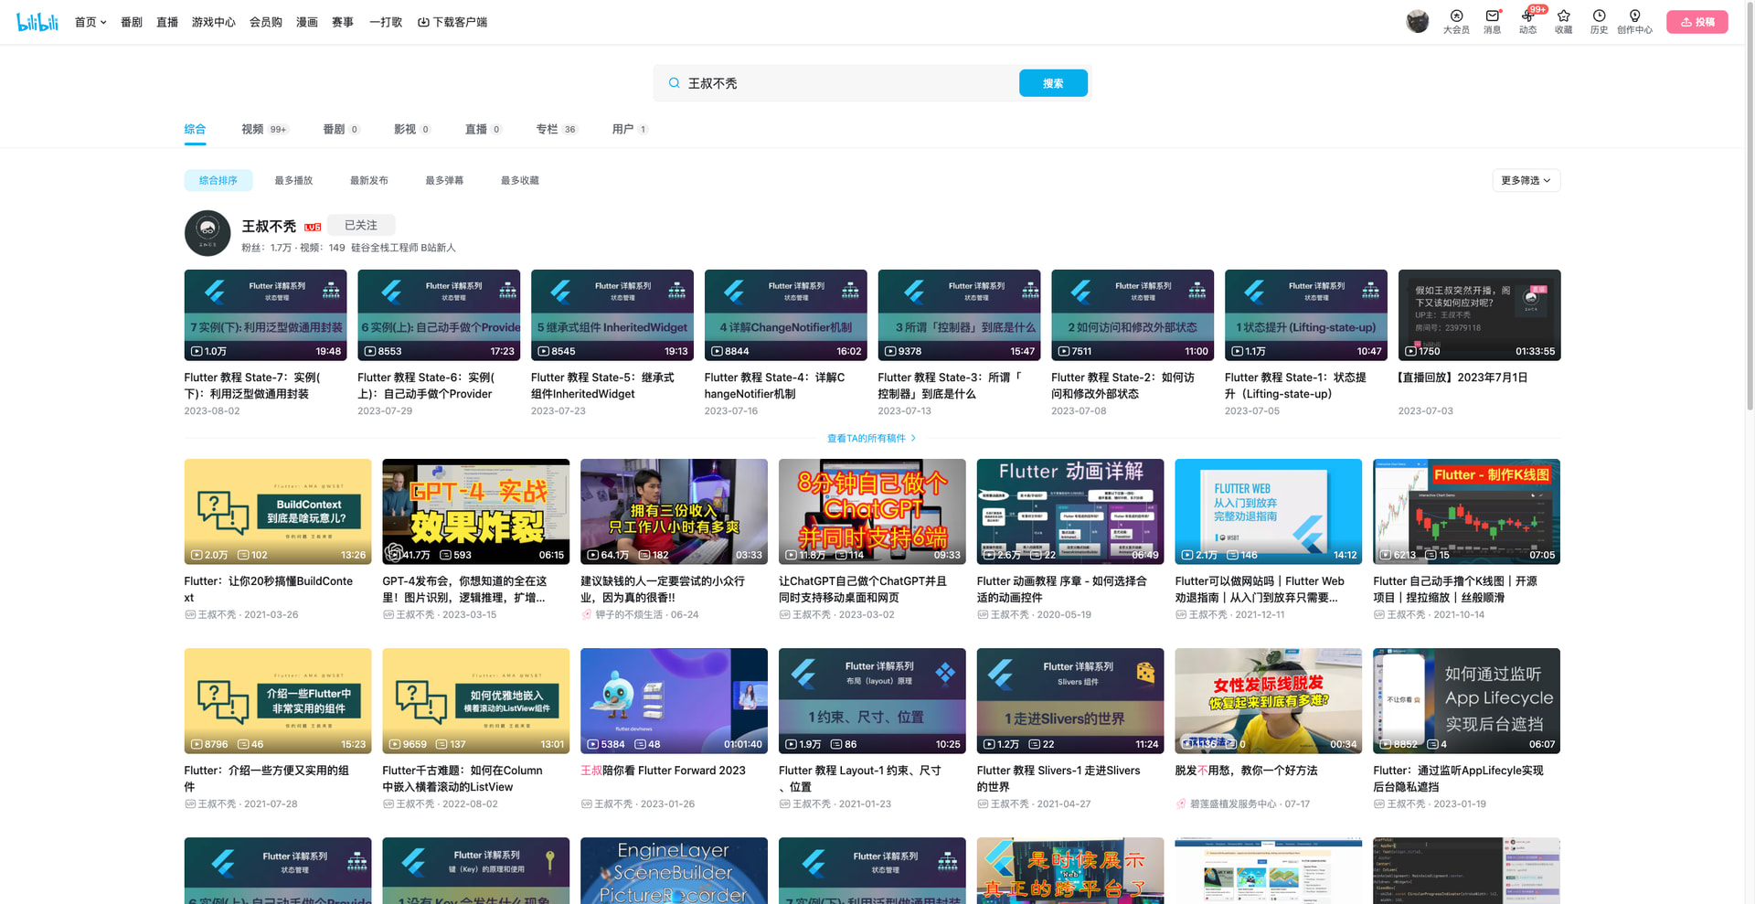Open the Flutter Web 从入门到放弃 thumbnail
This screenshot has height=904, width=1755.
point(1269,511)
